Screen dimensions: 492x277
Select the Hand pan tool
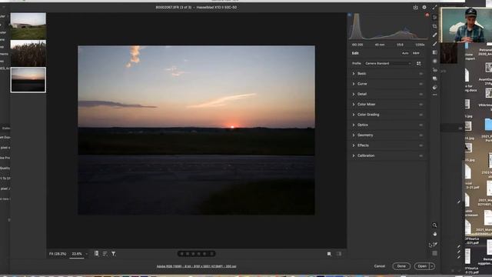(x=434, y=234)
